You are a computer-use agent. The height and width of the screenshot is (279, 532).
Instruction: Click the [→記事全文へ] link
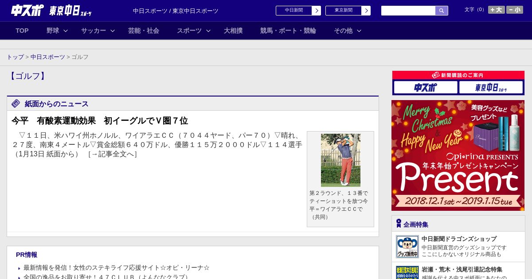click(113, 154)
